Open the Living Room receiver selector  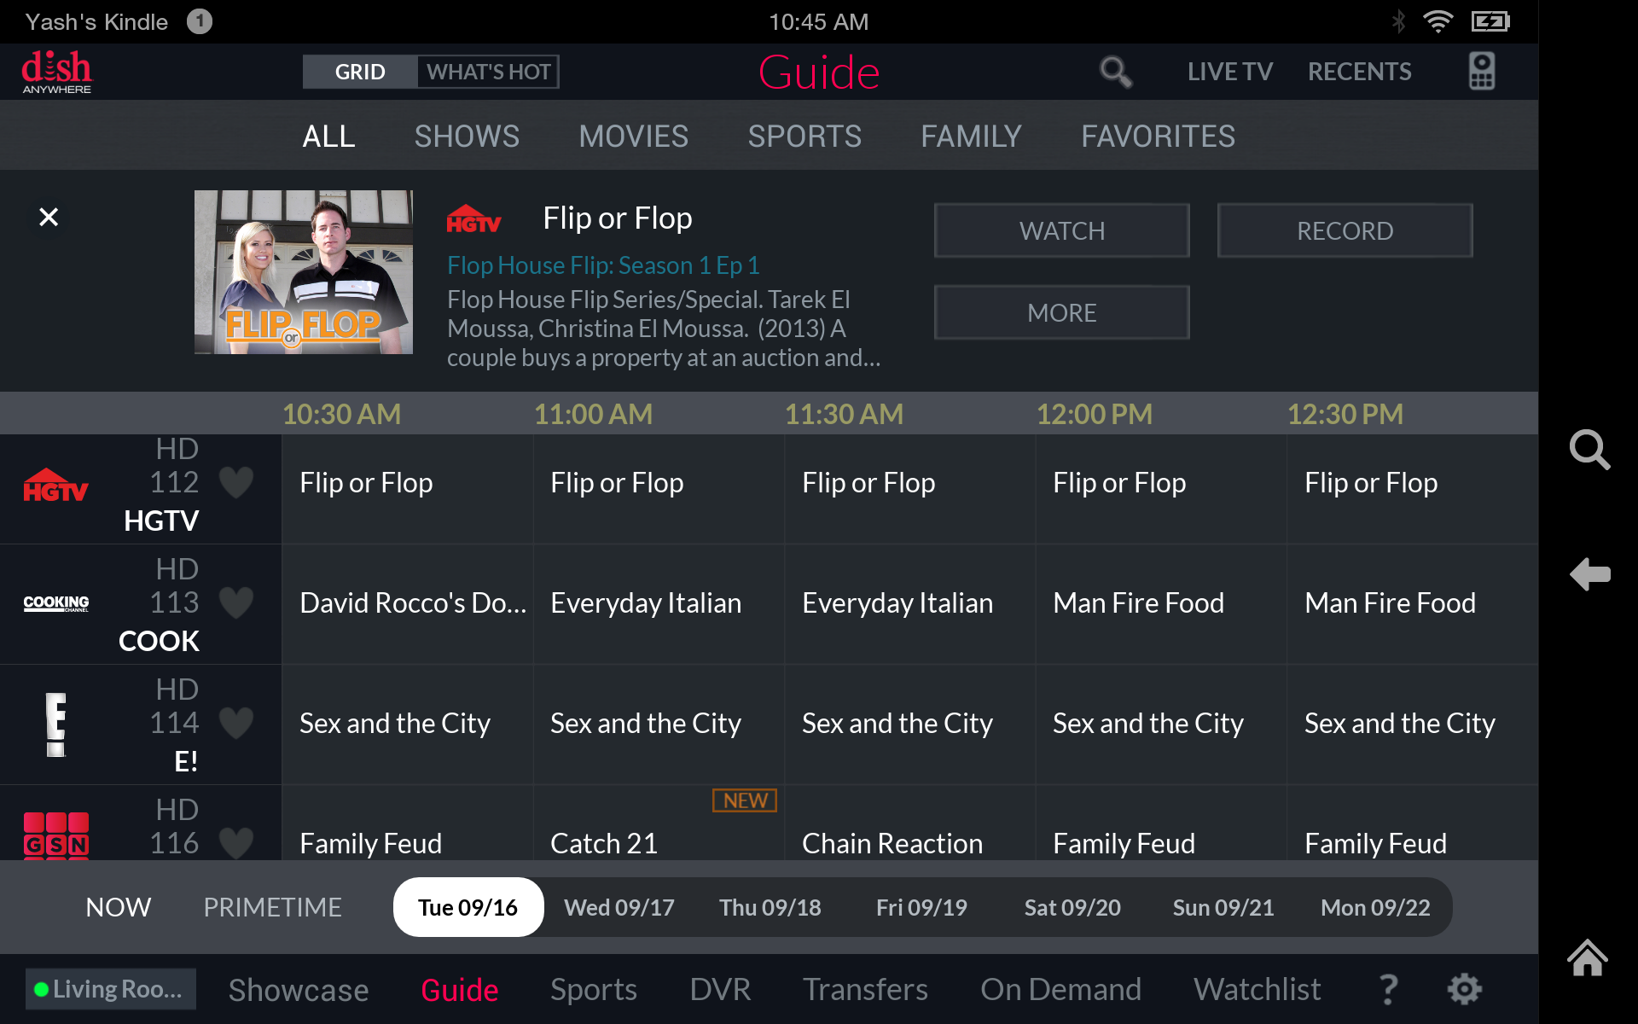pos(111,989)
